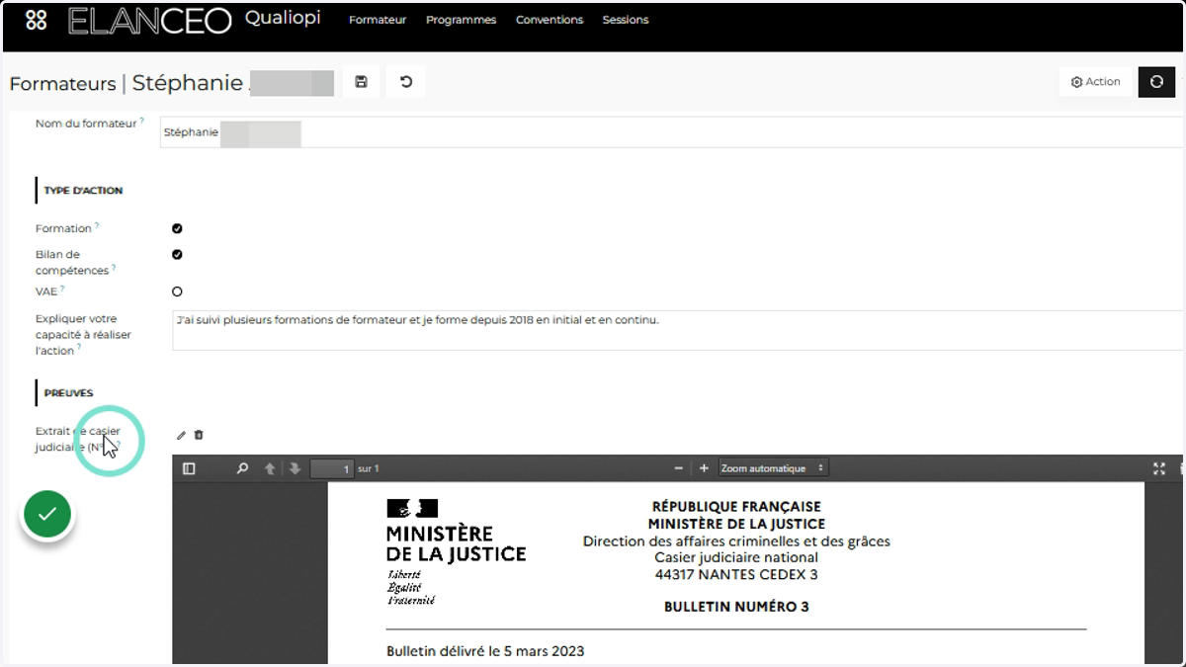Click the Formateurs breadcrumb in title
The image size is (1186, 667).
coord(62,84)
